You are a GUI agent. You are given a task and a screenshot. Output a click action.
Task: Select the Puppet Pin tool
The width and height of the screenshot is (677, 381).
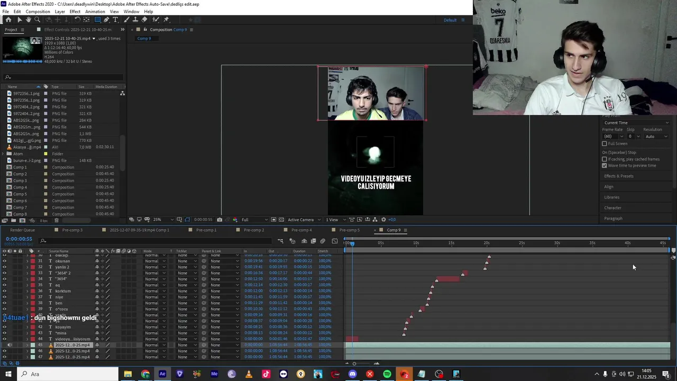coord(166,20)
